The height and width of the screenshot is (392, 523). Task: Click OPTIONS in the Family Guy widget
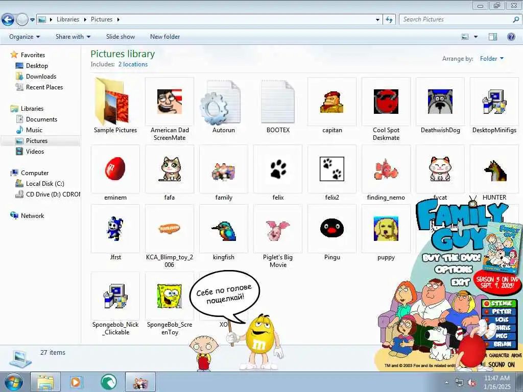(454, 269)
